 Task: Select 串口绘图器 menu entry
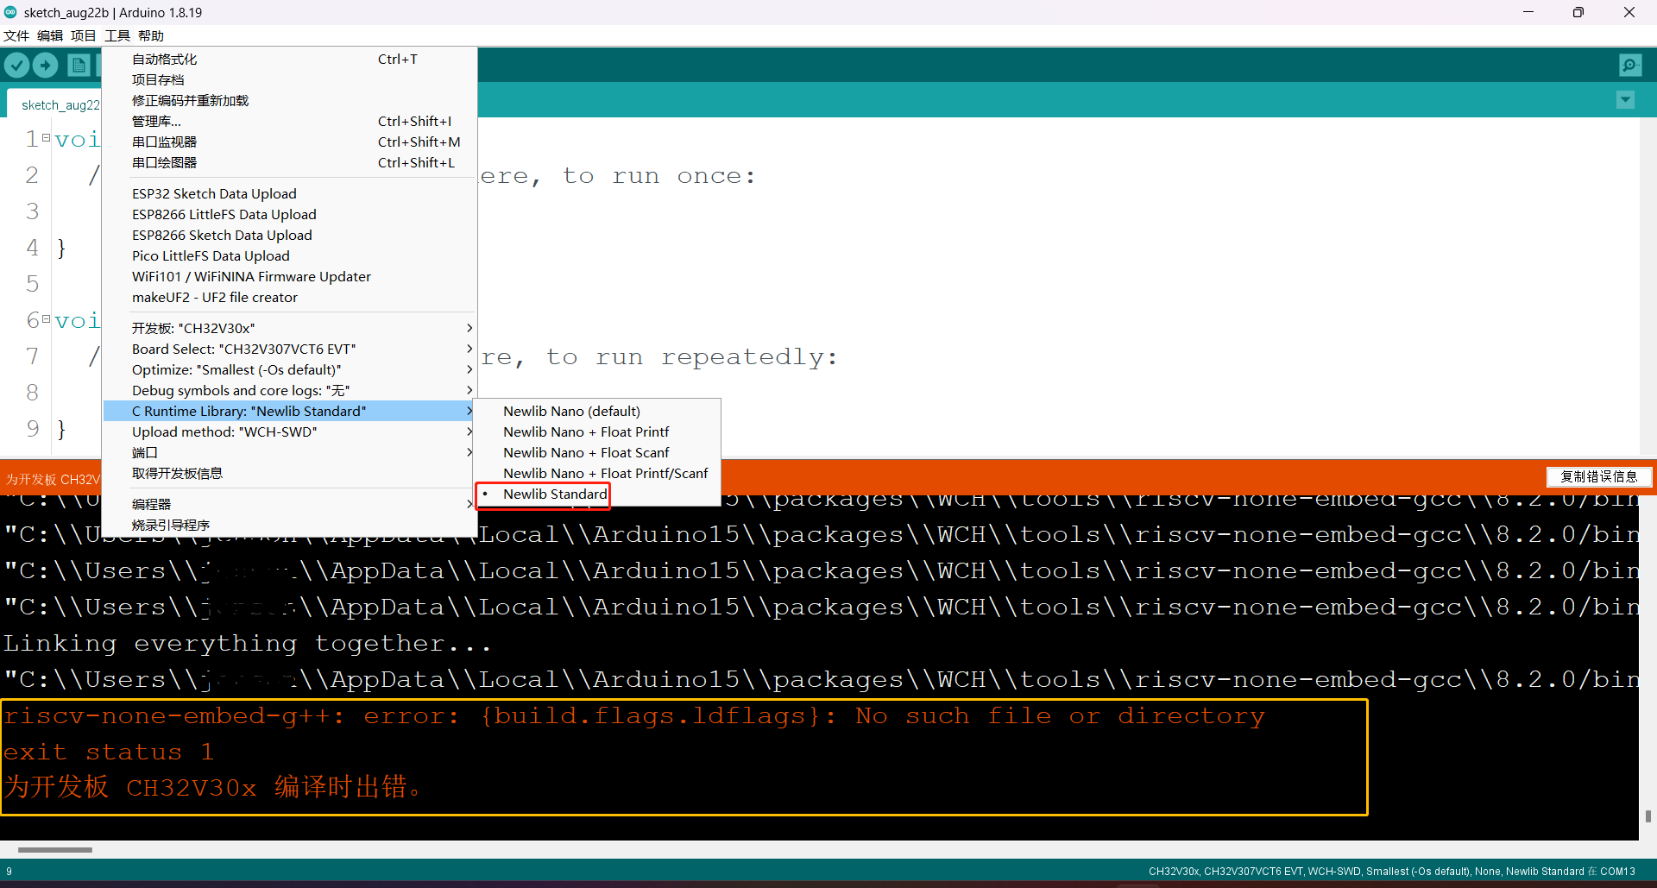[164, 162]
